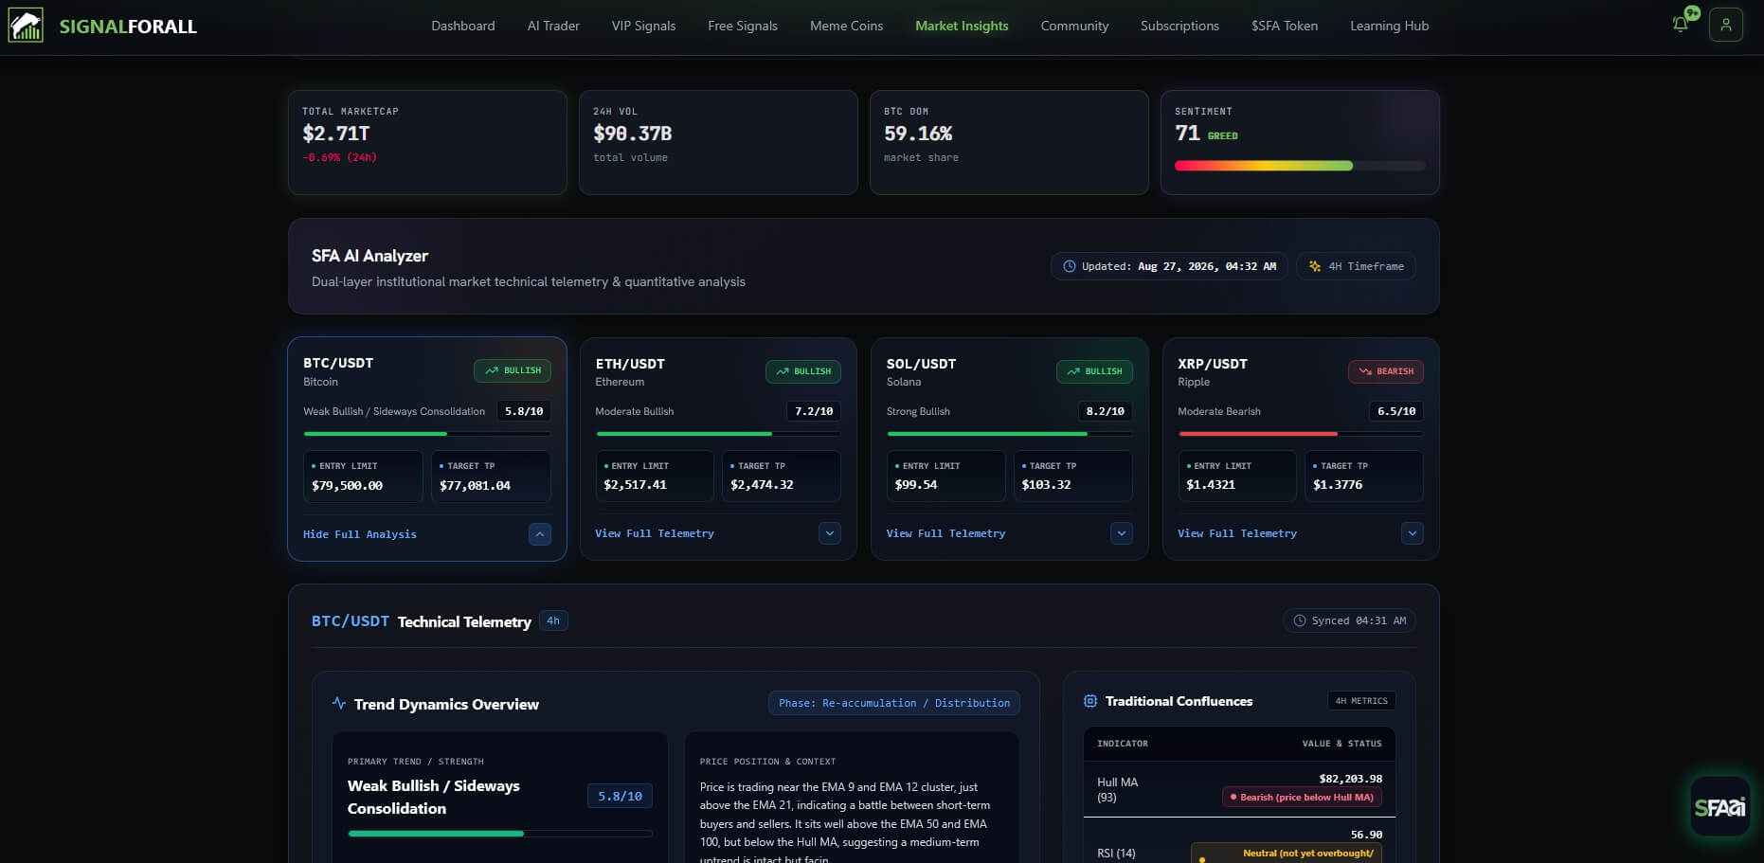The width and height of the screenshot is (1764, 863).
Task: Open the Dashboard menu
Action: [x=463, y=26]
